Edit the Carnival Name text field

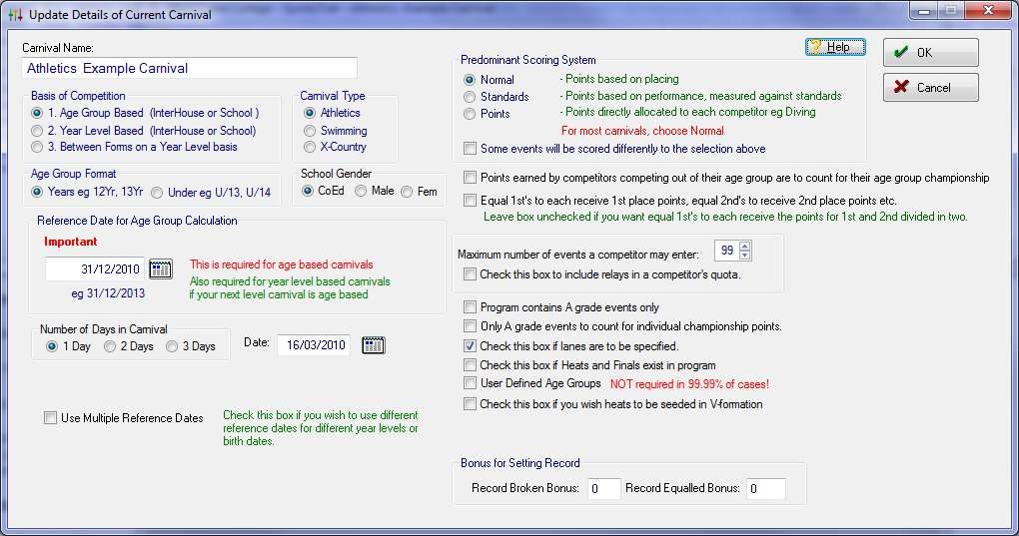coord(189,68)
